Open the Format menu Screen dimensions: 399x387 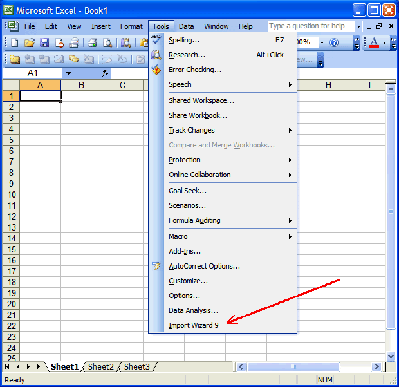pos(131,26)
